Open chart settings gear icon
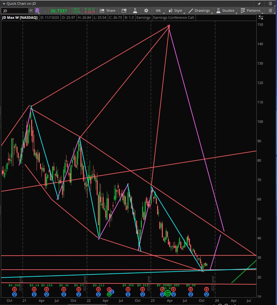Viewport: 277px width, 305px height. (x=146, y=11)
